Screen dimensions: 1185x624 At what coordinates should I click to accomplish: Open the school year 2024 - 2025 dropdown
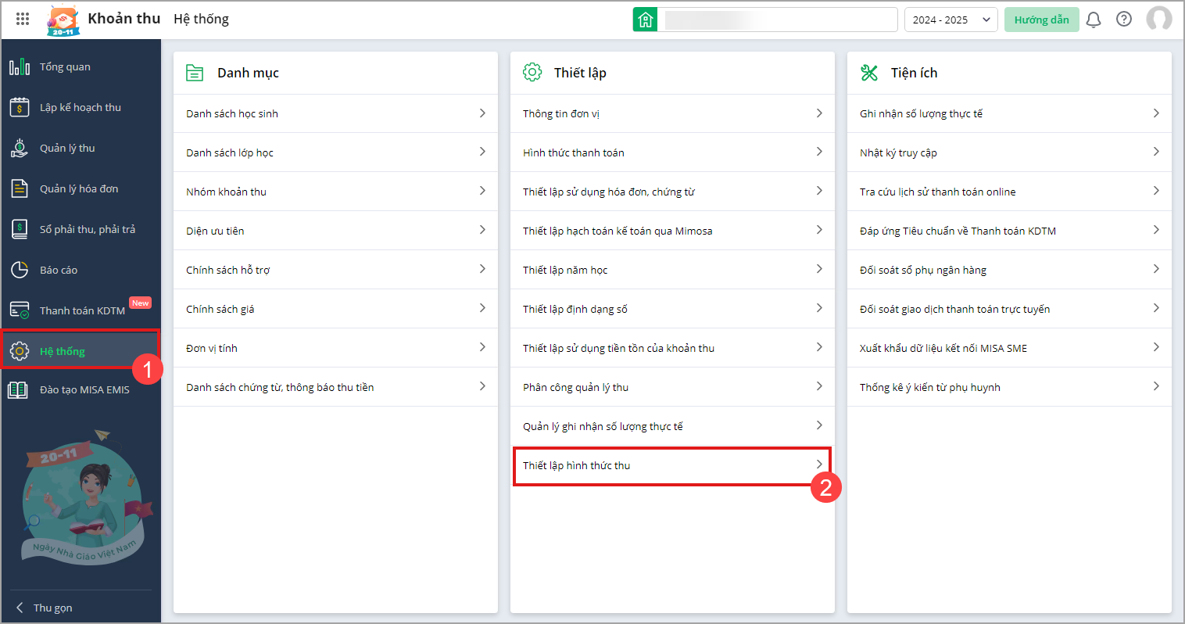tap(951, 20)
